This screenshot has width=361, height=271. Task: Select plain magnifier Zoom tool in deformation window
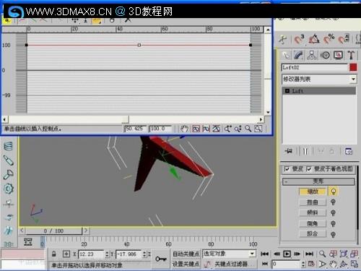248,129
